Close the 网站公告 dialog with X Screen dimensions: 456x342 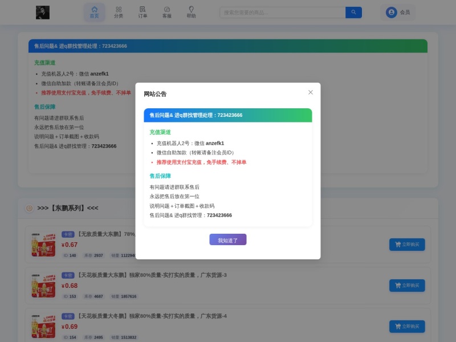click(310, 92)
